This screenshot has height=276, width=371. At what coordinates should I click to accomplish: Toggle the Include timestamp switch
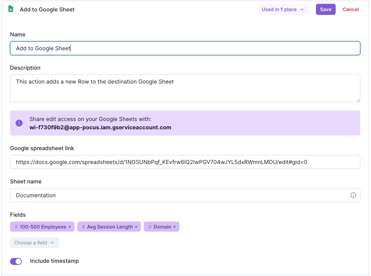[16, 261]
